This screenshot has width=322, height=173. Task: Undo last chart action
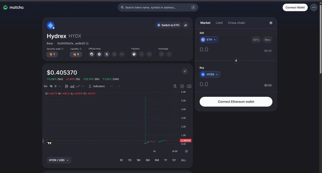(112, 86)
